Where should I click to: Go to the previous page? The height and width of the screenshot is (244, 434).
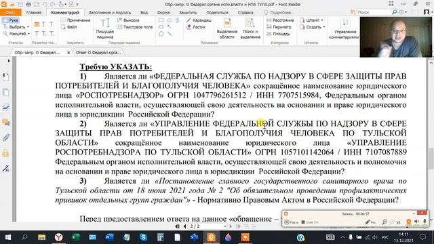[x=184, y=226]
